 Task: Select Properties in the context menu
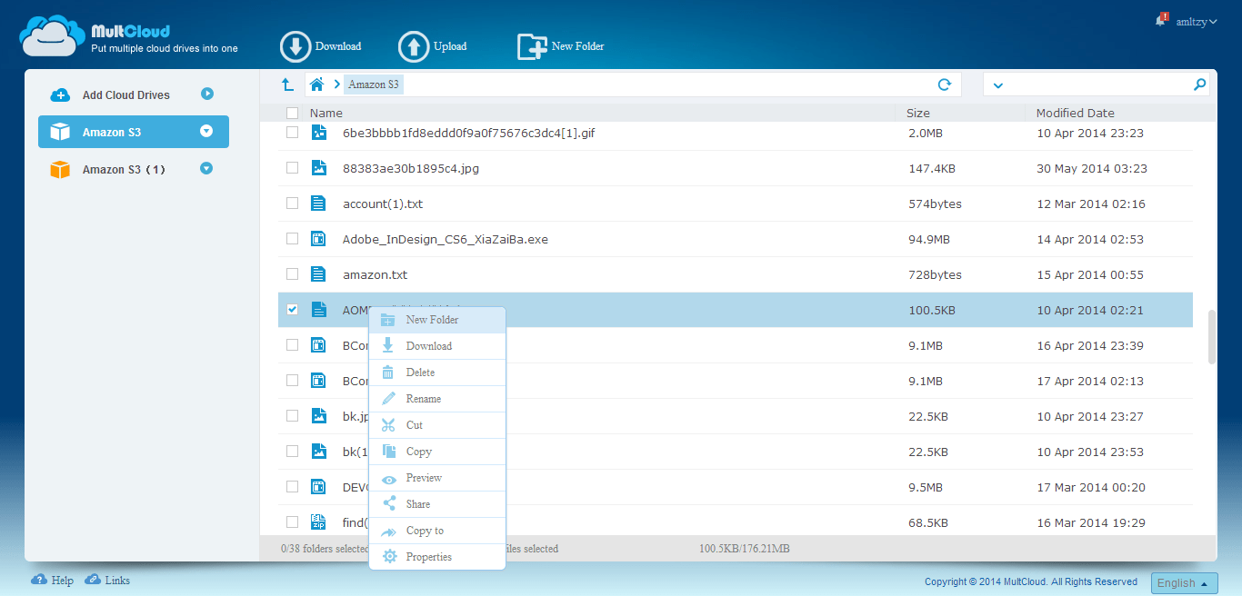429,556
